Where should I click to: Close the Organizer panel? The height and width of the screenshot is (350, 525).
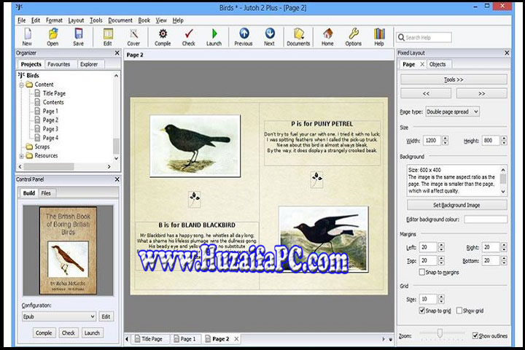pyautogui.click(x=117, y=53)
